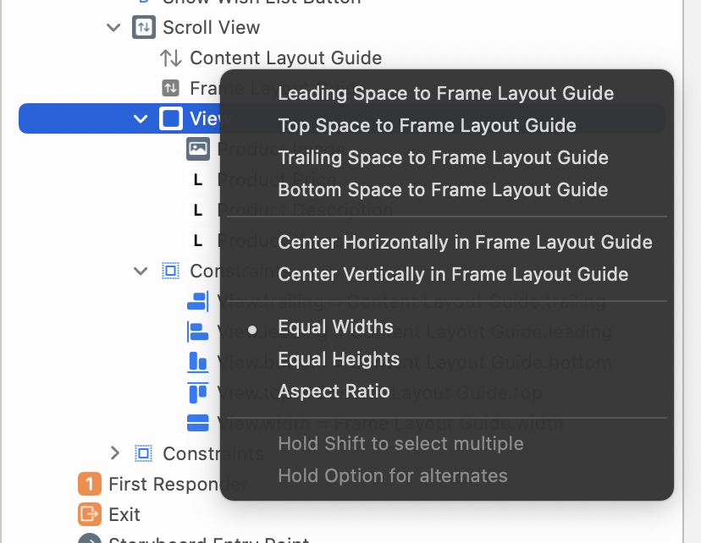This screenshot has height=543, width=701.
Task: Toggle the checked Equal Widths constraint
Action: [335, 326]
